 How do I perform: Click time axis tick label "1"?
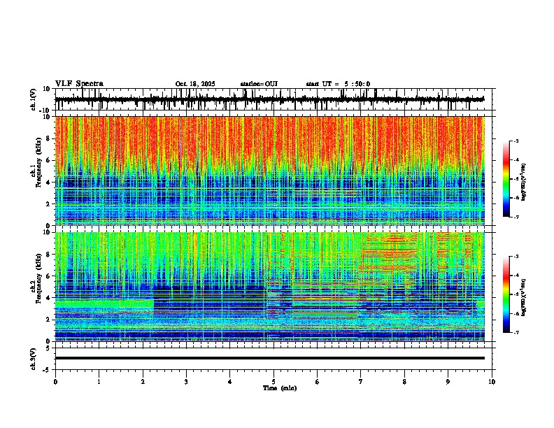99,382
